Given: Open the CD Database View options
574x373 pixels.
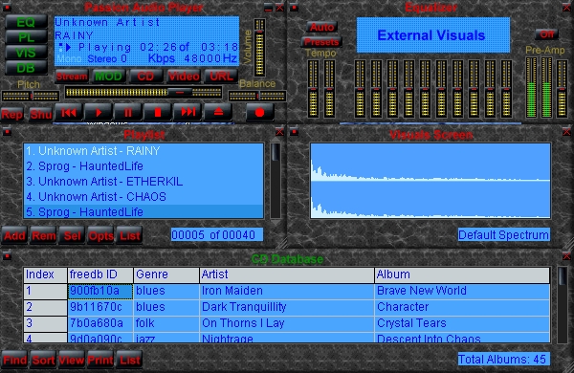Looking at the screenshot, I should point(72,361).
